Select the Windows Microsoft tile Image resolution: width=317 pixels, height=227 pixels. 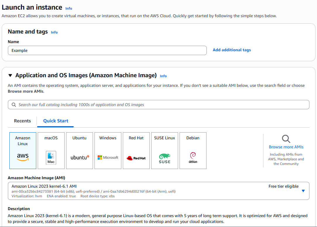(108, 151)
